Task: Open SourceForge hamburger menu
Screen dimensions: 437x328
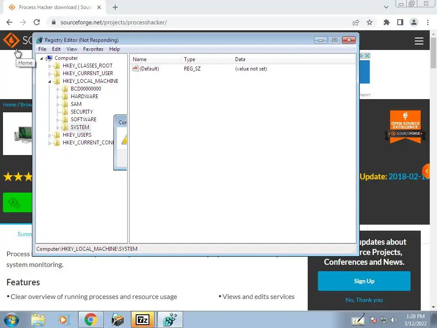Action: (419, 41)
